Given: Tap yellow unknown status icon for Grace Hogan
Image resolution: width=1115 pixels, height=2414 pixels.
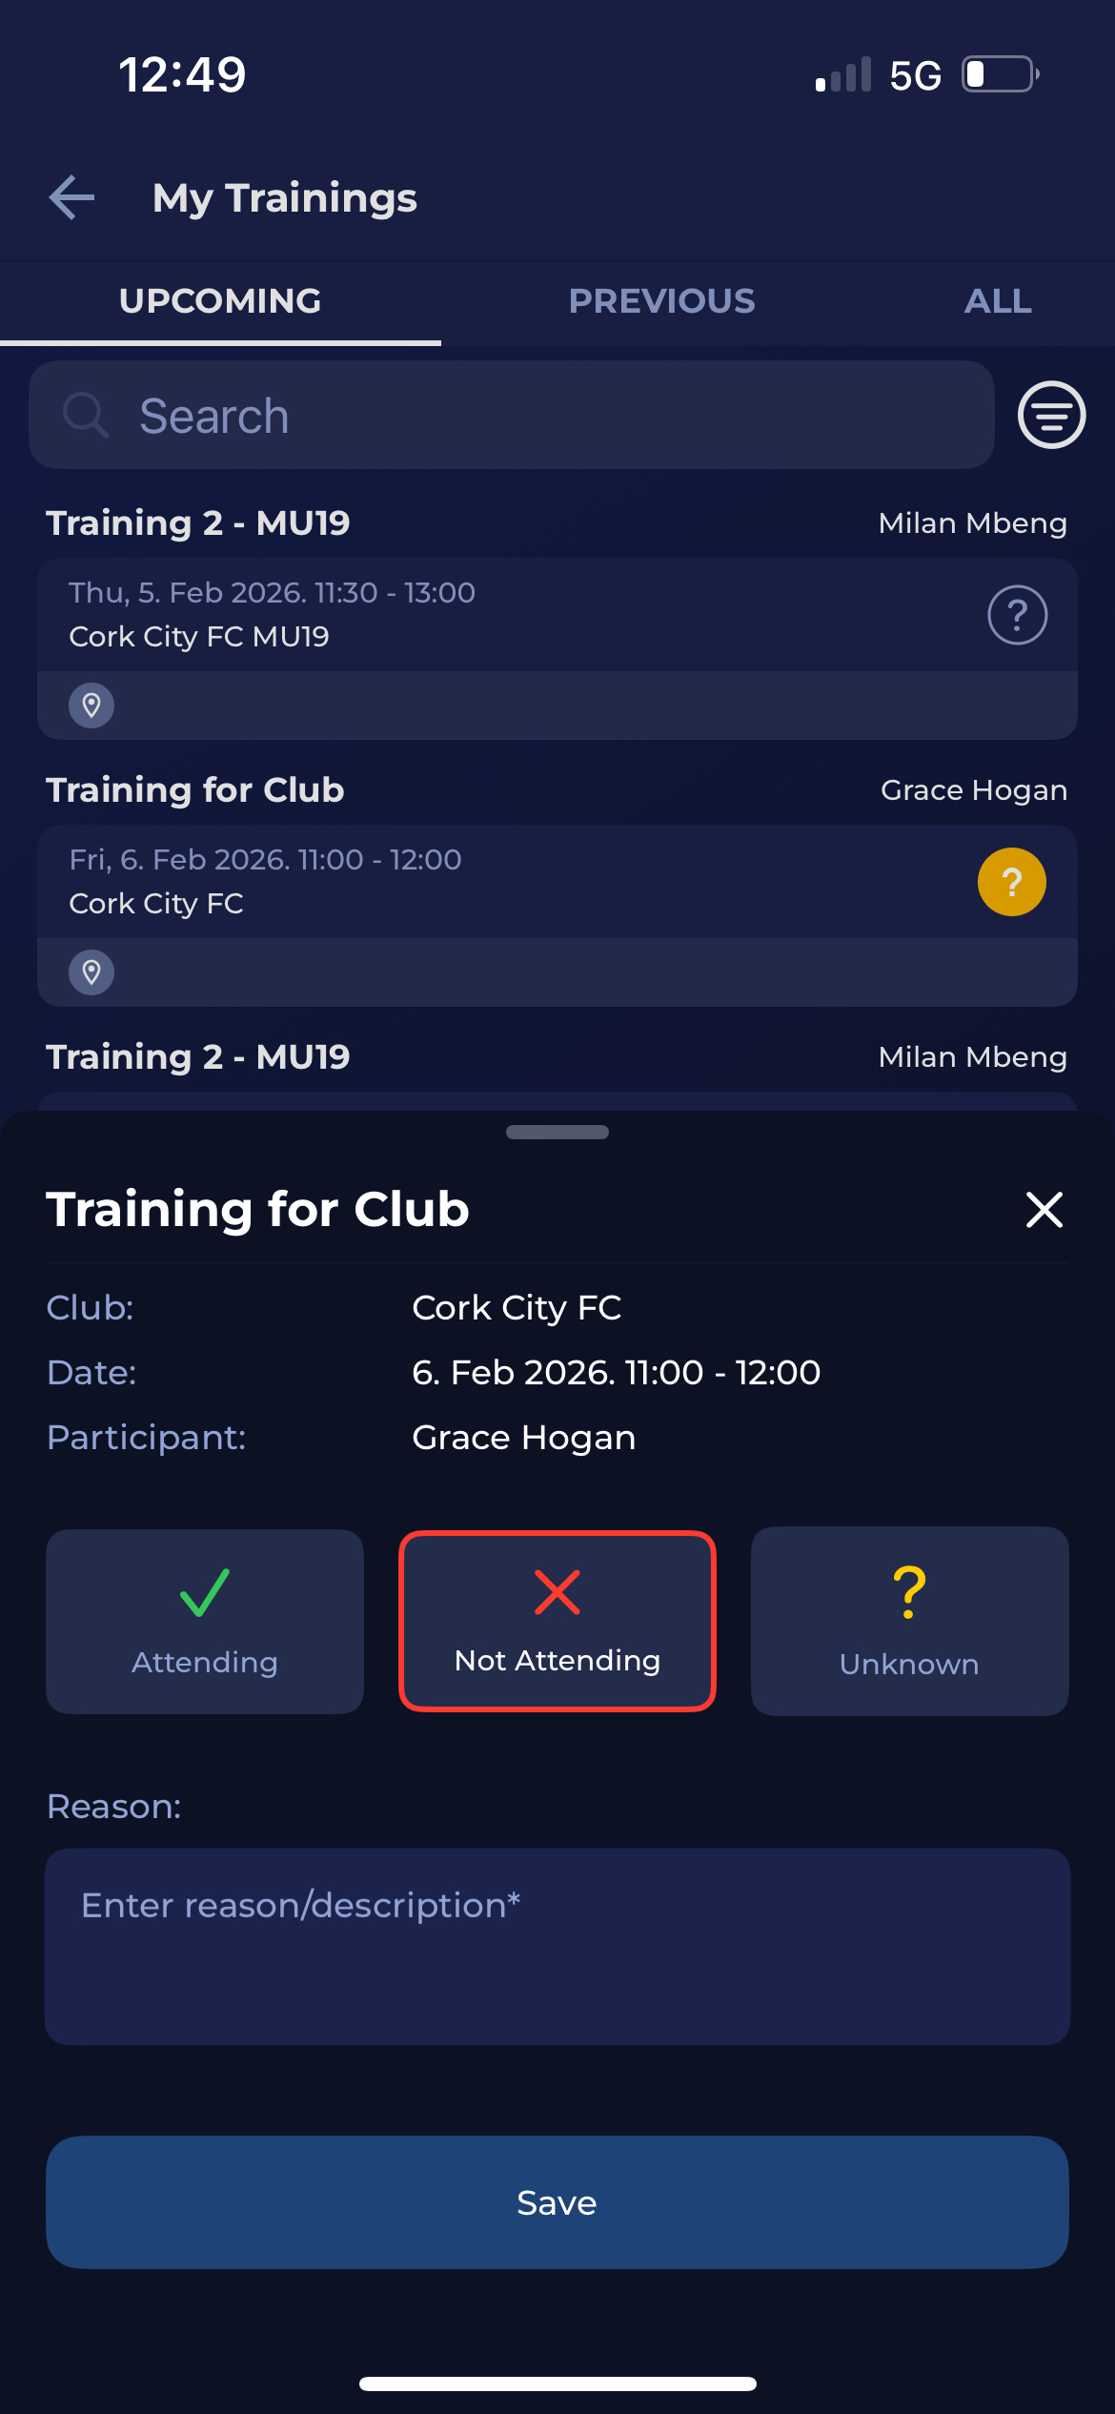Looking at the screenshot, I should coord(1011,882).
